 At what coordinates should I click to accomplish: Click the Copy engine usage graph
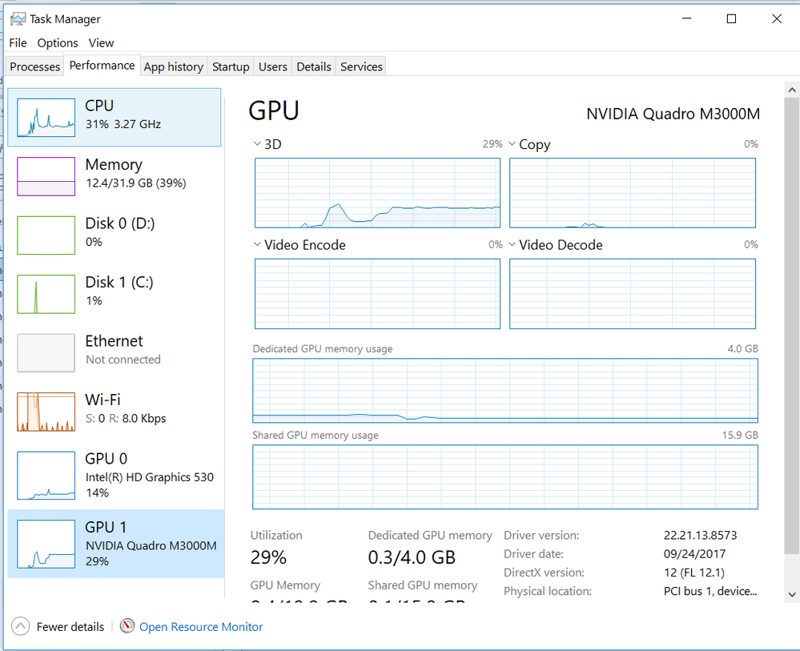(x=633, y=193)
